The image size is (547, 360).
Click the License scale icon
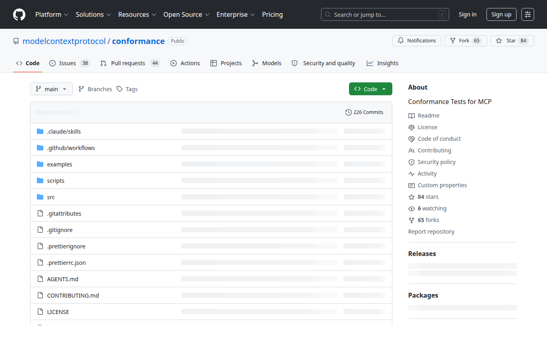(412, 127)
